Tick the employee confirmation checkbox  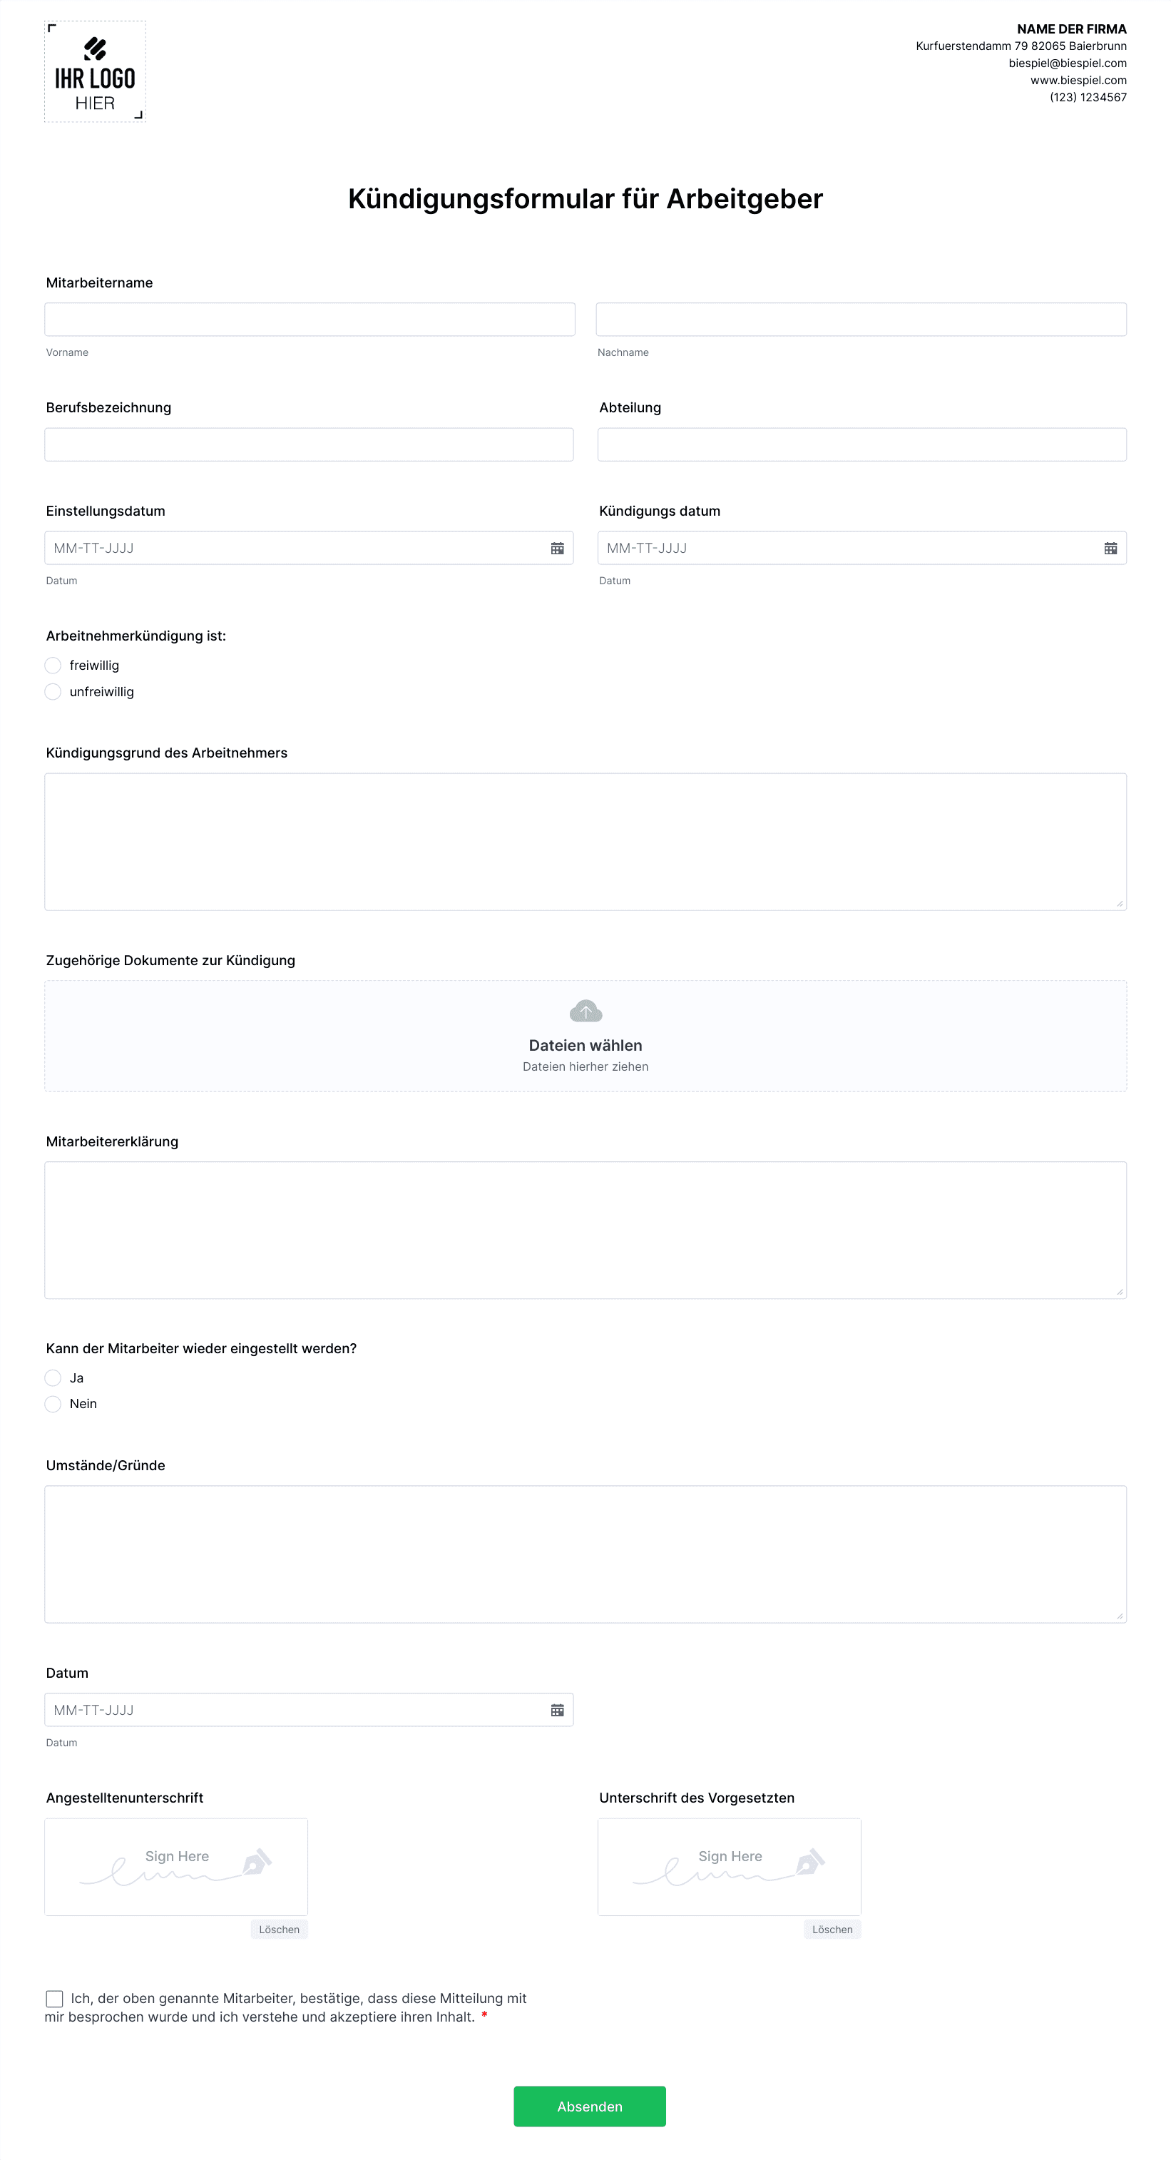54,1999
